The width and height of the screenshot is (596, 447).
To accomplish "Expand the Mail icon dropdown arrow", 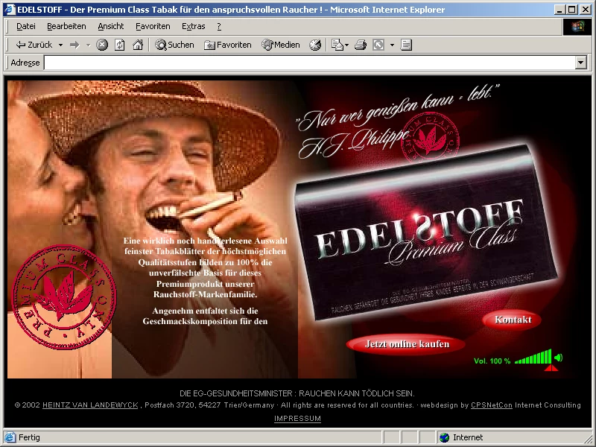I will [346, 45].
